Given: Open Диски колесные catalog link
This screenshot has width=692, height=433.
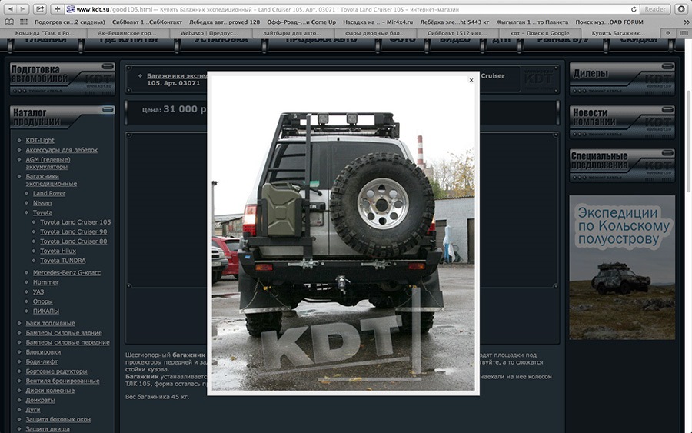Looking at the screenshot, I should click(50, 391).
